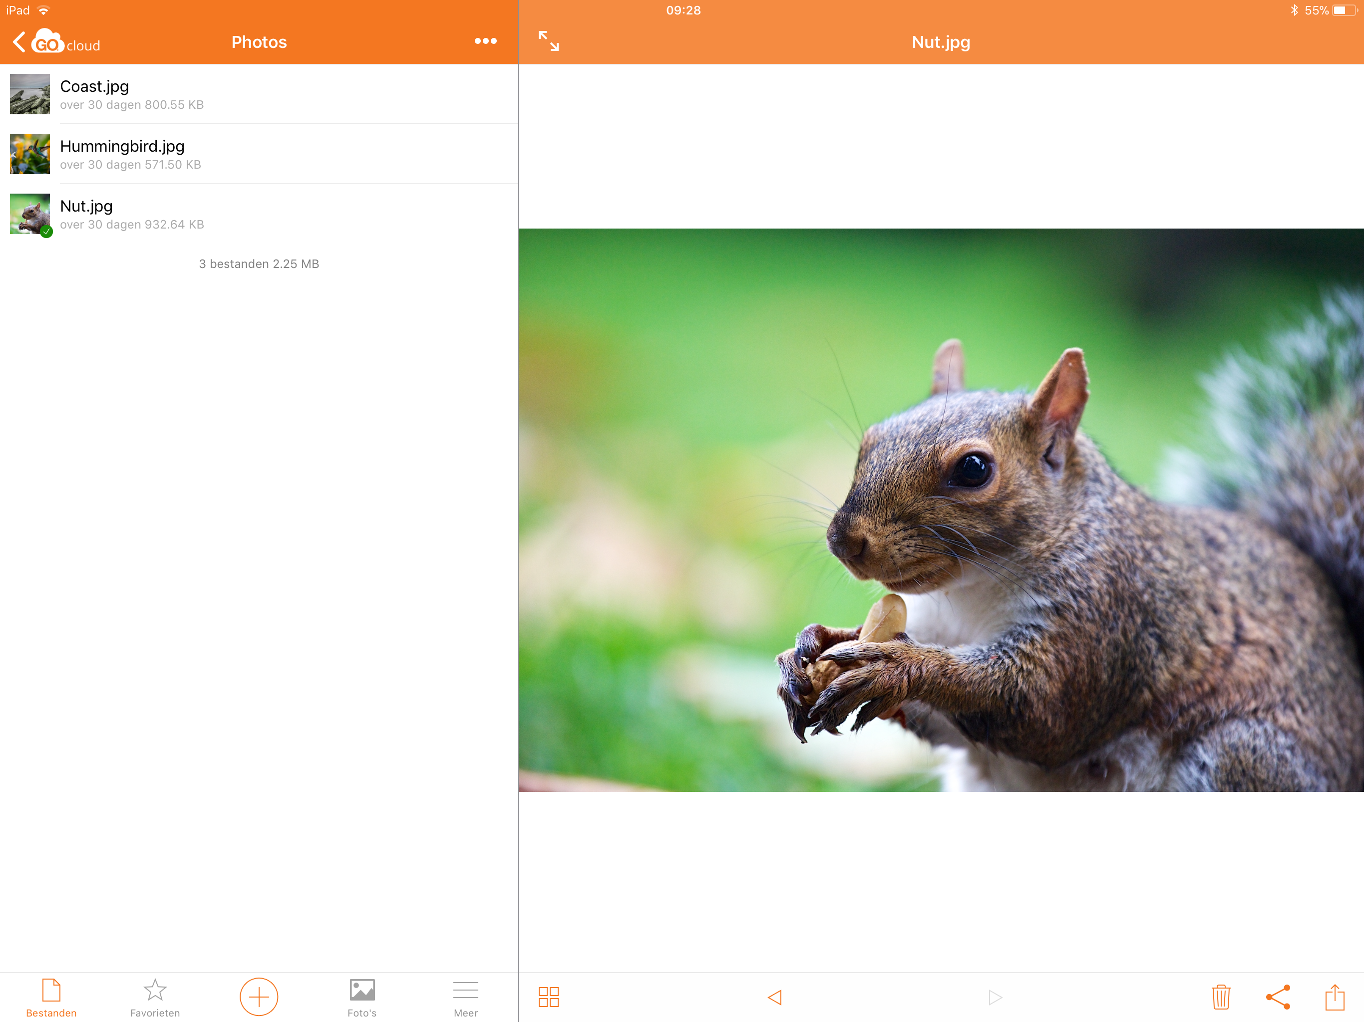Select Hummingbird.jpg in the file list

pyautogui.click(x=259, y=154)
